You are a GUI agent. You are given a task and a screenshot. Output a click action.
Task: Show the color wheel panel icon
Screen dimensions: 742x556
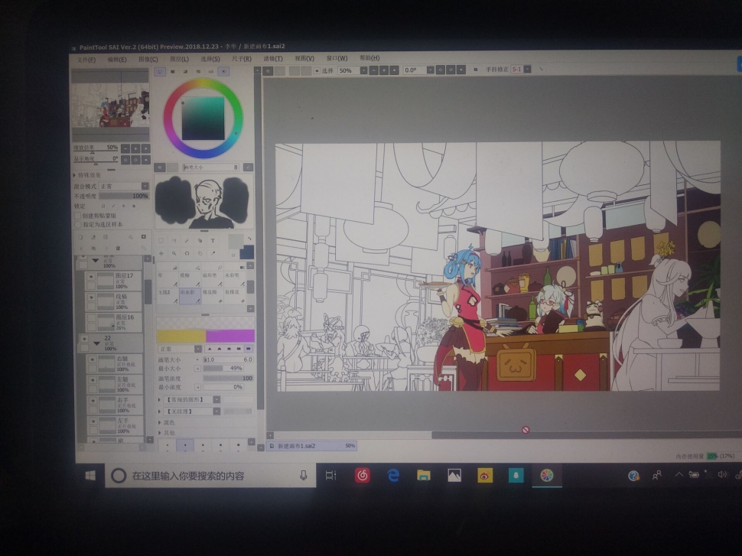160,71
